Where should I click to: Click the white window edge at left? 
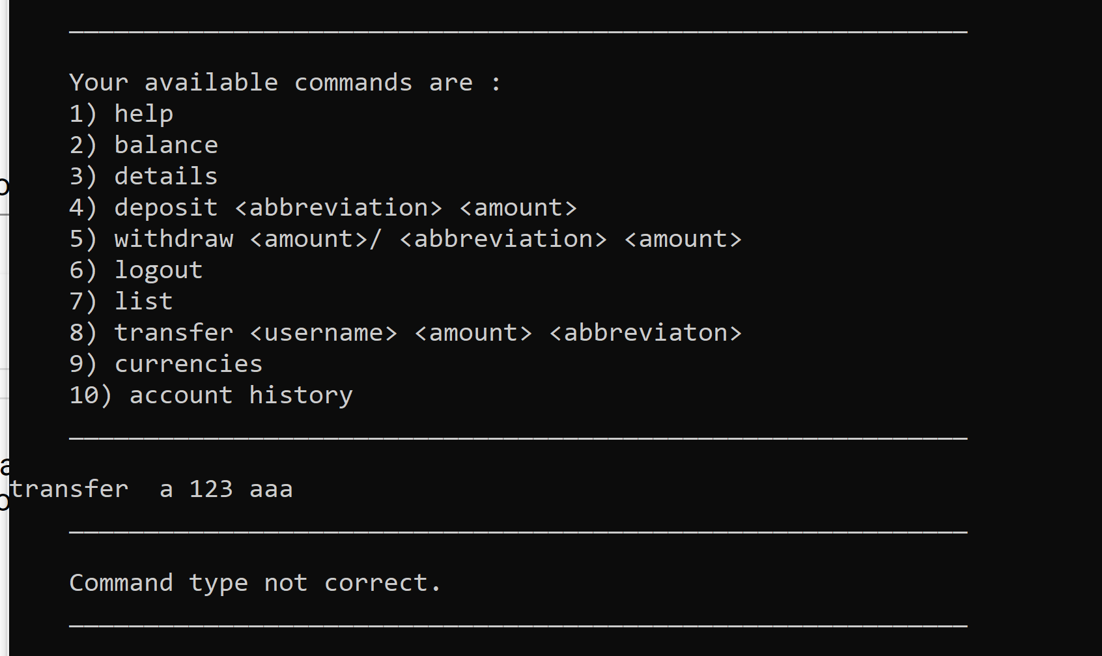click(x=5, y=328)
